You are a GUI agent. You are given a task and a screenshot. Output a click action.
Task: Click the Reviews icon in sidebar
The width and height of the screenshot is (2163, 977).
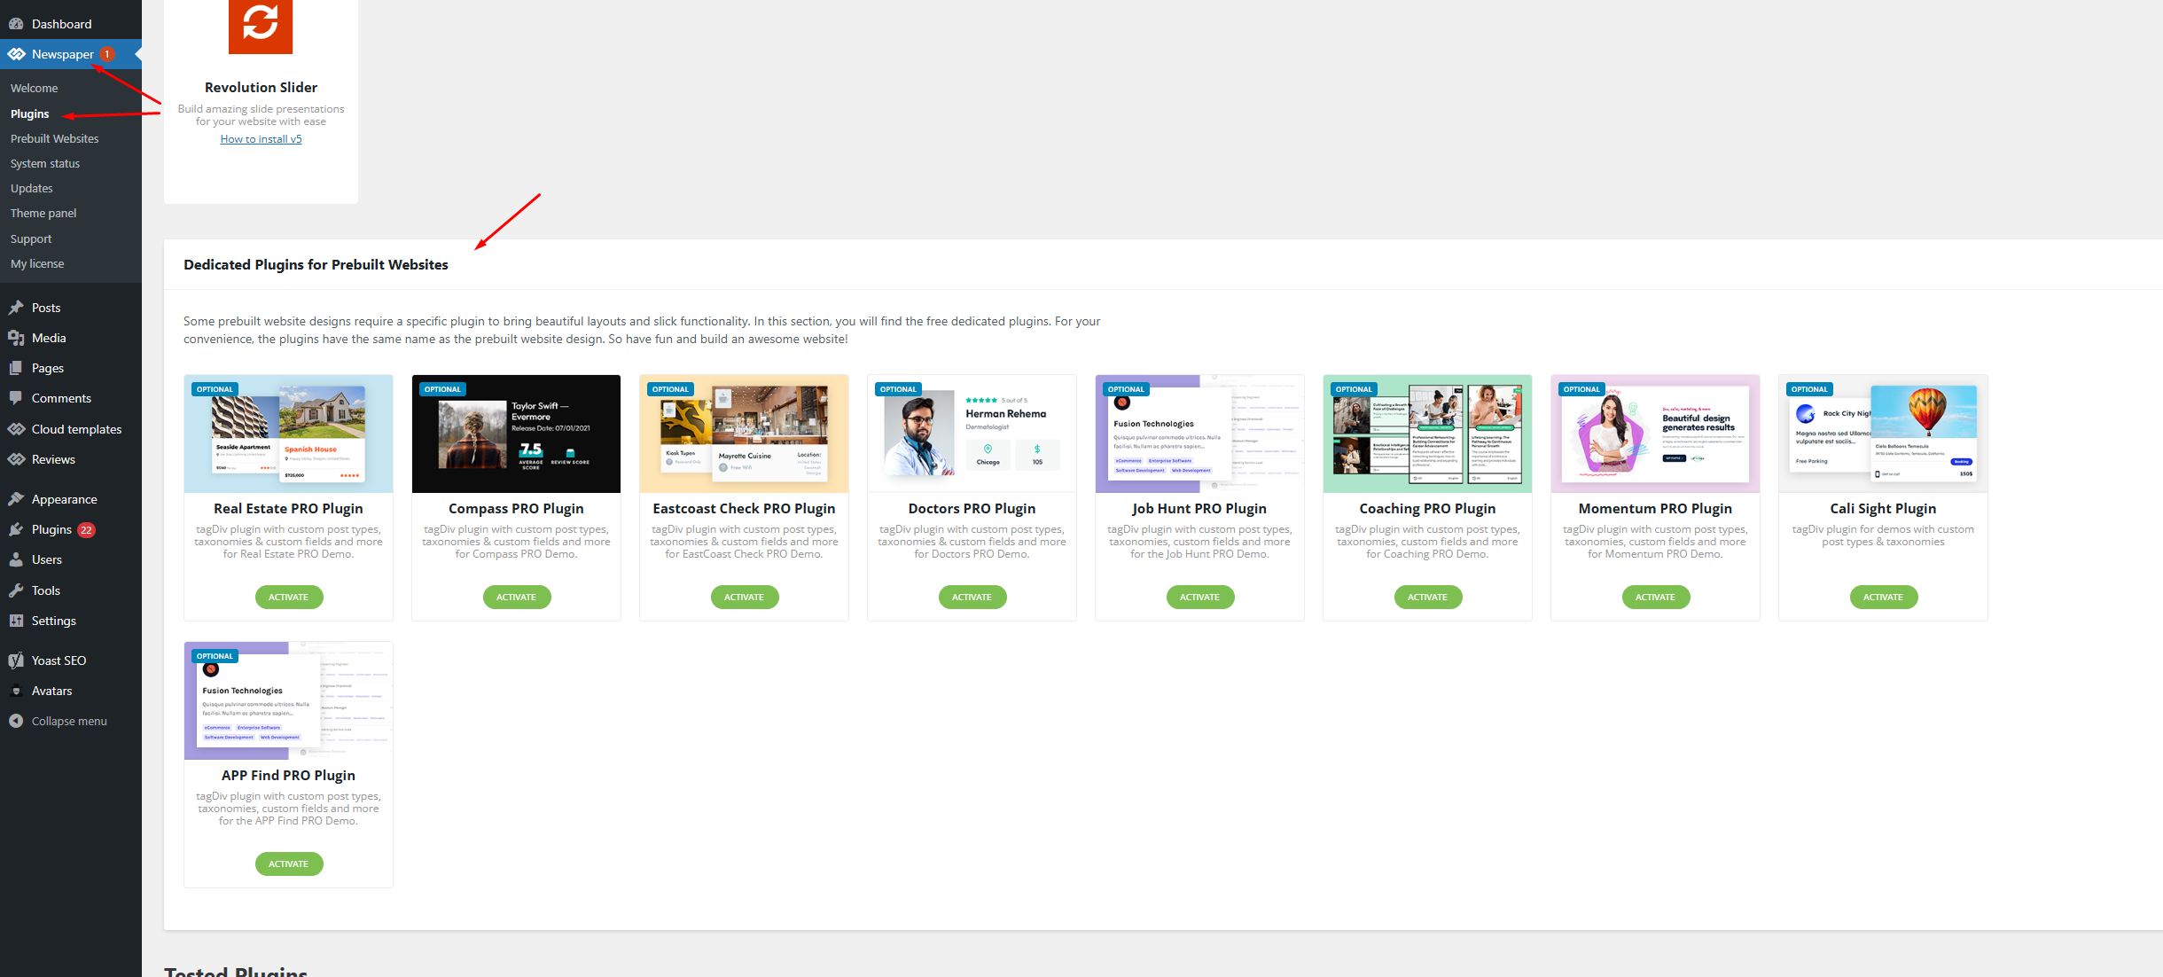pyautogui.click(x=16, y=459)
